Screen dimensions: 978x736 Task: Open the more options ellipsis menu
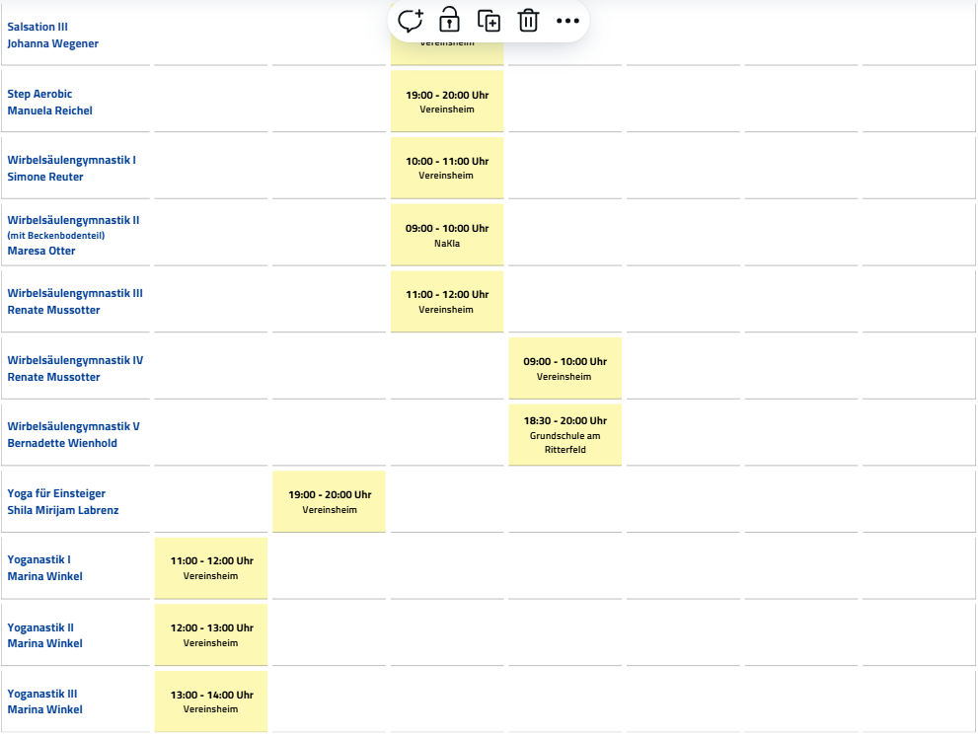click(567, 21)
